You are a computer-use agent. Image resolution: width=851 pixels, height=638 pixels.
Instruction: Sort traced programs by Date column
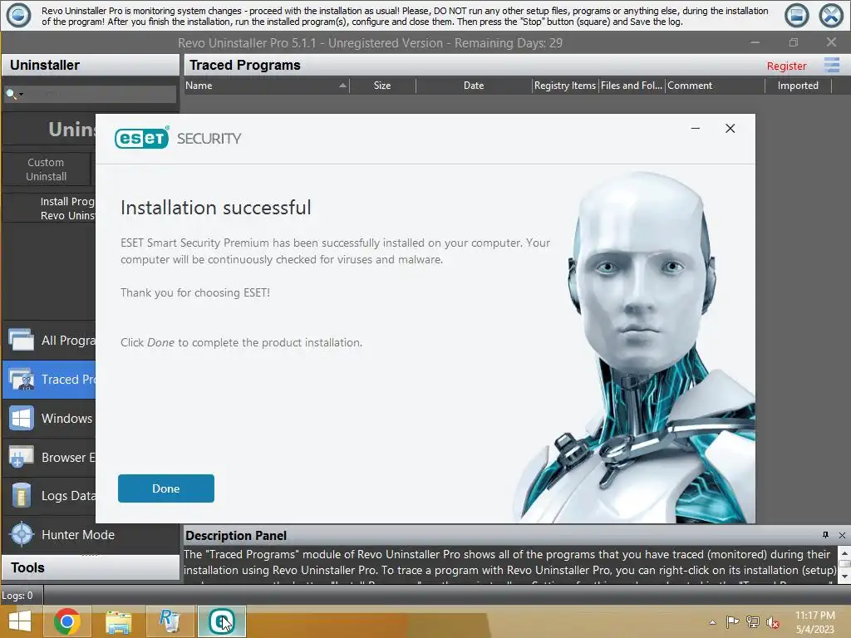point(473,86)
